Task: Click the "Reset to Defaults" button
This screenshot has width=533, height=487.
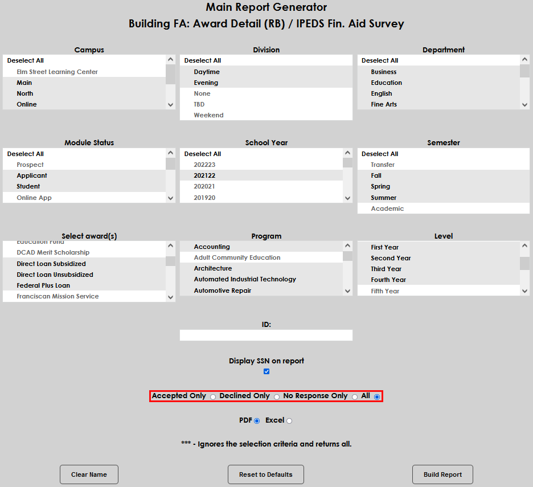Action: coord(265,474)
